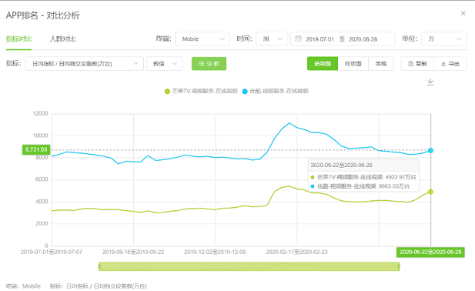Click the 8,731.03 axis value label
Image resolution: width=475 pixels, height=291 pixels.
point(36,149)
